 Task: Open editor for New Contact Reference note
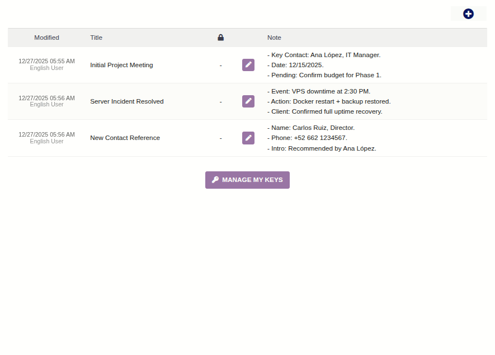(x=248, y=138)
